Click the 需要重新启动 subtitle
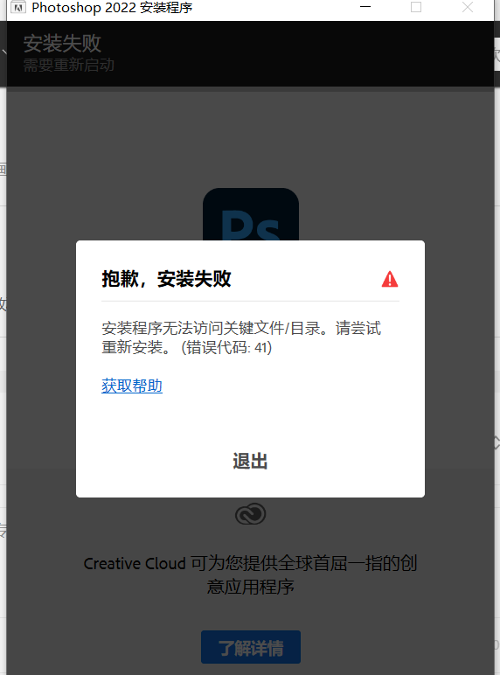Image resolution: width=500 pixels, height=675 pixels. (69, 65)
